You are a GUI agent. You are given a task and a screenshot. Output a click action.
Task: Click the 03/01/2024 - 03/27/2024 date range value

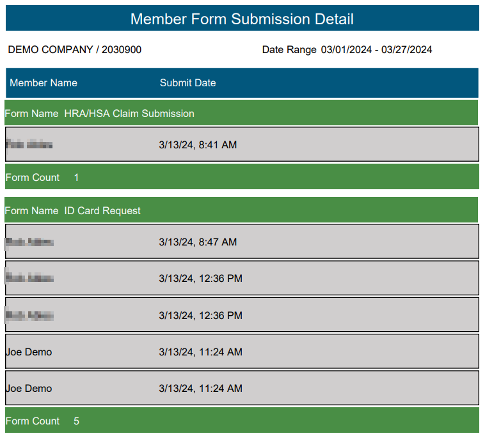[376, 49]
